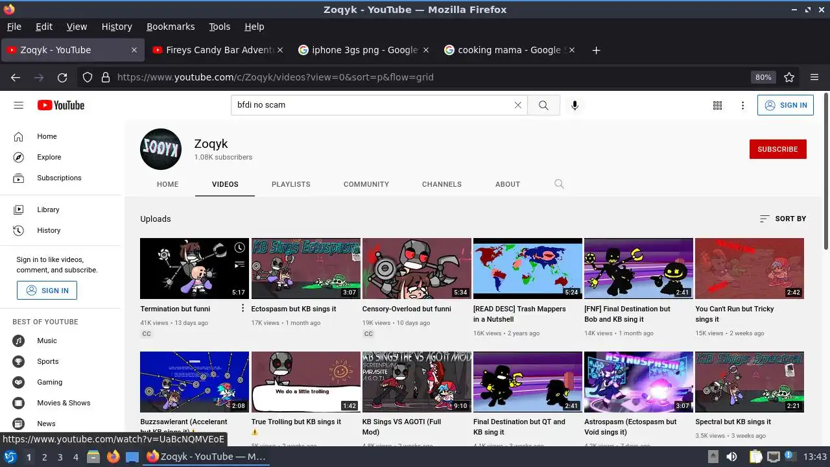
Task: Click the volume icon in system tray
Action: 731,457
